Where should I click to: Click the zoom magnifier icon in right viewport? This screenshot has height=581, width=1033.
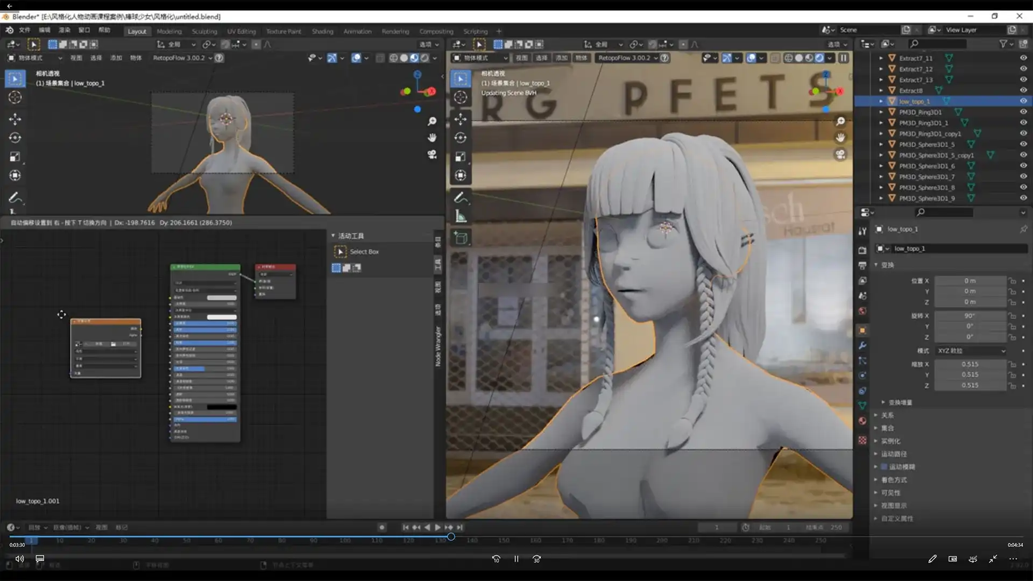840,122
